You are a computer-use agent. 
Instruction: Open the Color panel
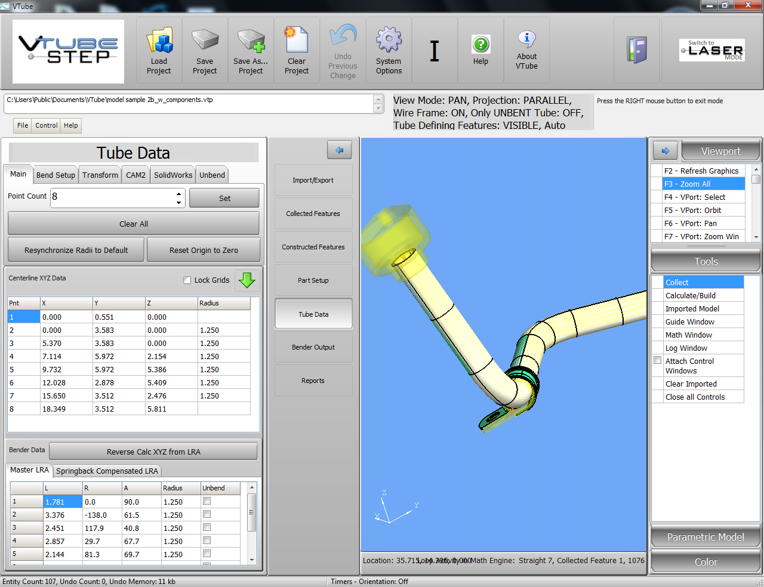[x=706, y=562]
